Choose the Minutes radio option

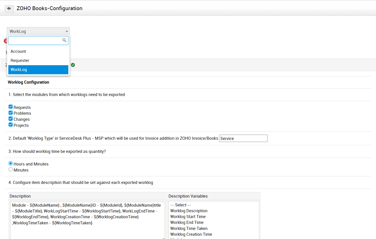(x=11, y=170)
